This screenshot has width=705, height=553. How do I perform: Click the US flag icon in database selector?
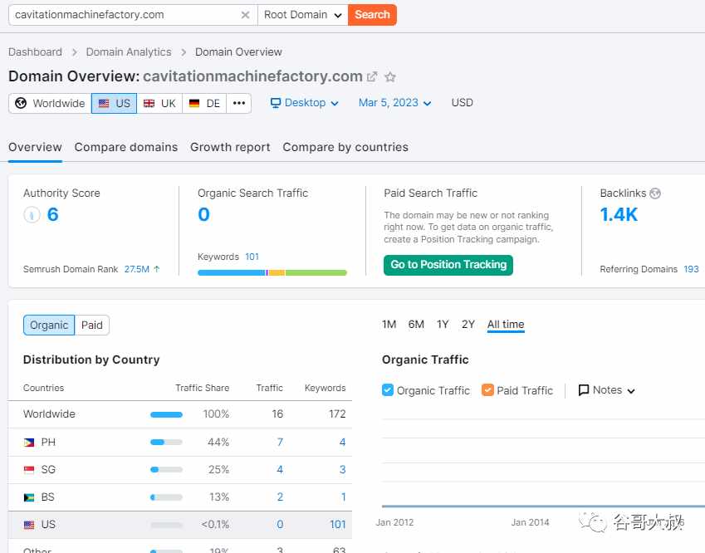click(104, 104)
